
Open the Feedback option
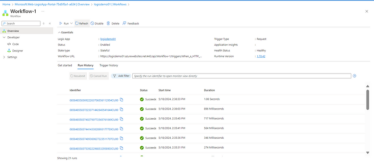(131, 23)
